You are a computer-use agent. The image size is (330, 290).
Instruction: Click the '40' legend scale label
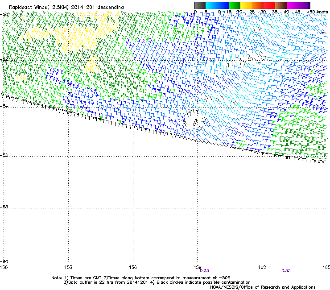pos(286,12)
